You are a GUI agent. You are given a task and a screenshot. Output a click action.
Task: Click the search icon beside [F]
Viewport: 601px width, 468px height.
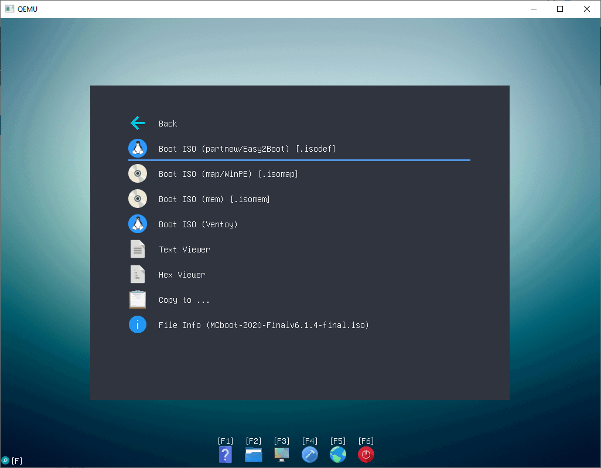[x=5, y=460]
